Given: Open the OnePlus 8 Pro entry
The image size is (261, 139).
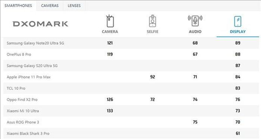Looking at the screenshot, I should (x=19, y=54).
